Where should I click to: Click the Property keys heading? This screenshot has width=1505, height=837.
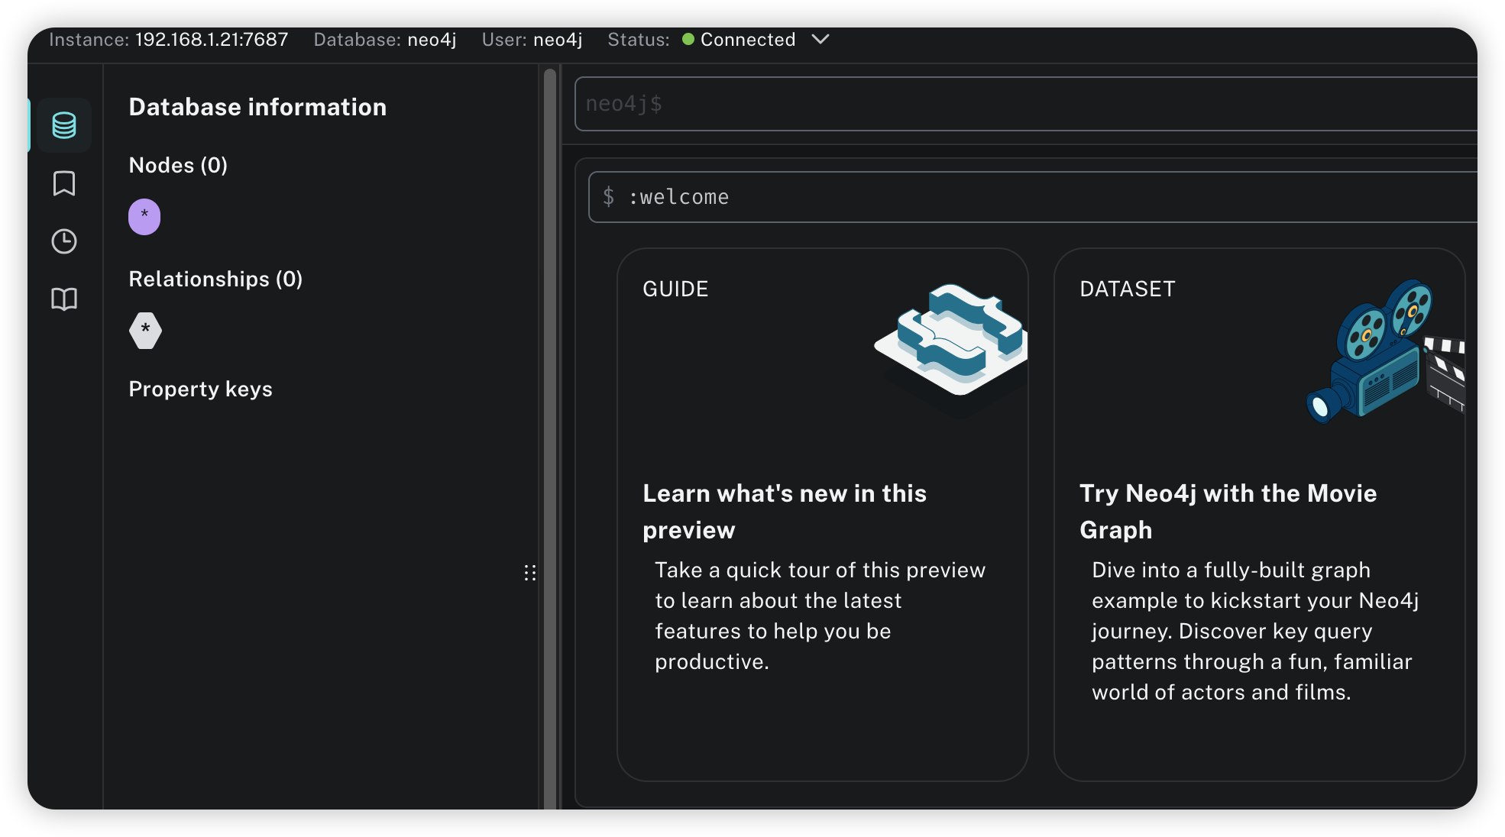[x=200, y=389]
